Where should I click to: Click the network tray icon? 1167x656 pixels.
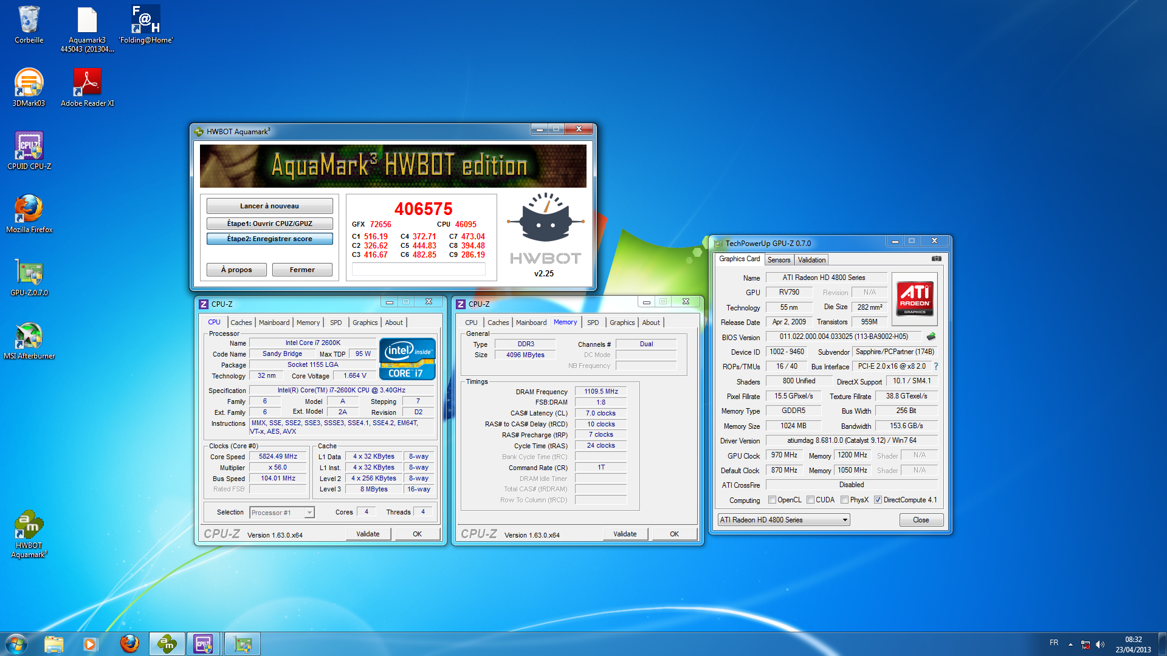1085,644
